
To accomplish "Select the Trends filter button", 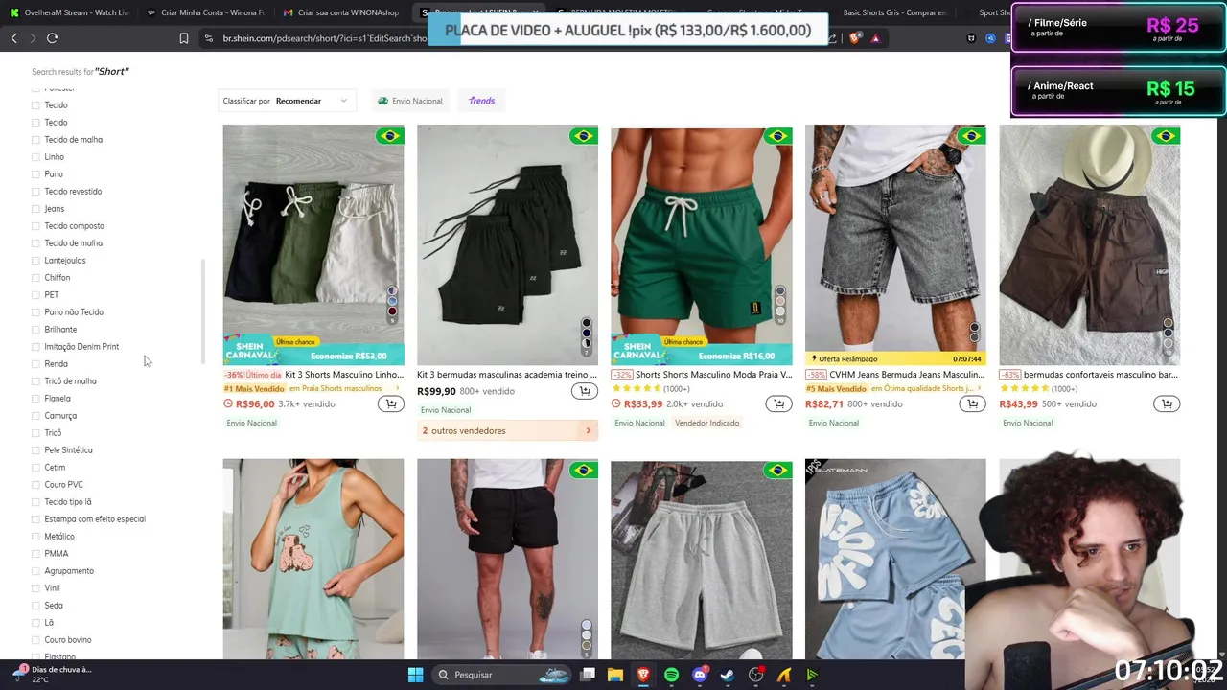I will point(481,101).
